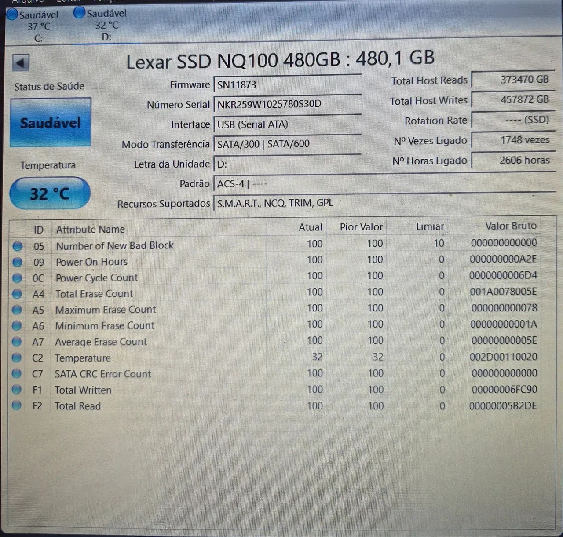Select the SATA CRC Error Count attribute name
Viewport: 563px width, 537px height.
click(x=103, y=374)
